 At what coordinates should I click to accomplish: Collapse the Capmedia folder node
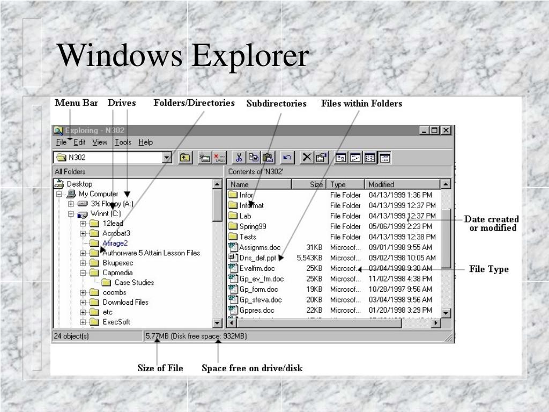pos(83,273)
